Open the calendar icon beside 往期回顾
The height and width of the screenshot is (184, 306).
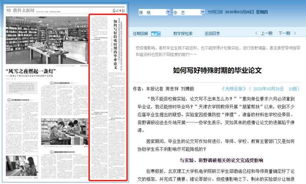154,34
